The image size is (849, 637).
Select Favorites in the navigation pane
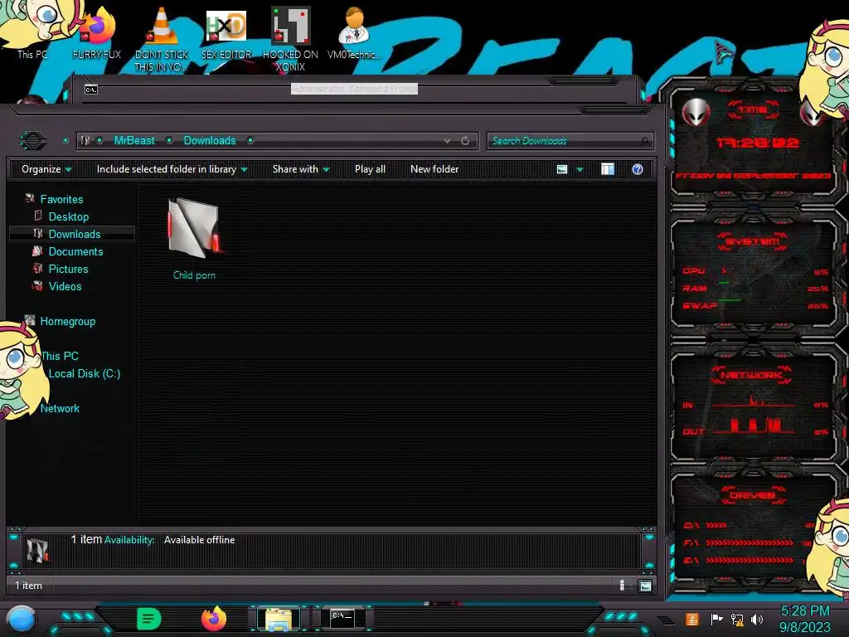pyautogui.click(x=61, y=199)
